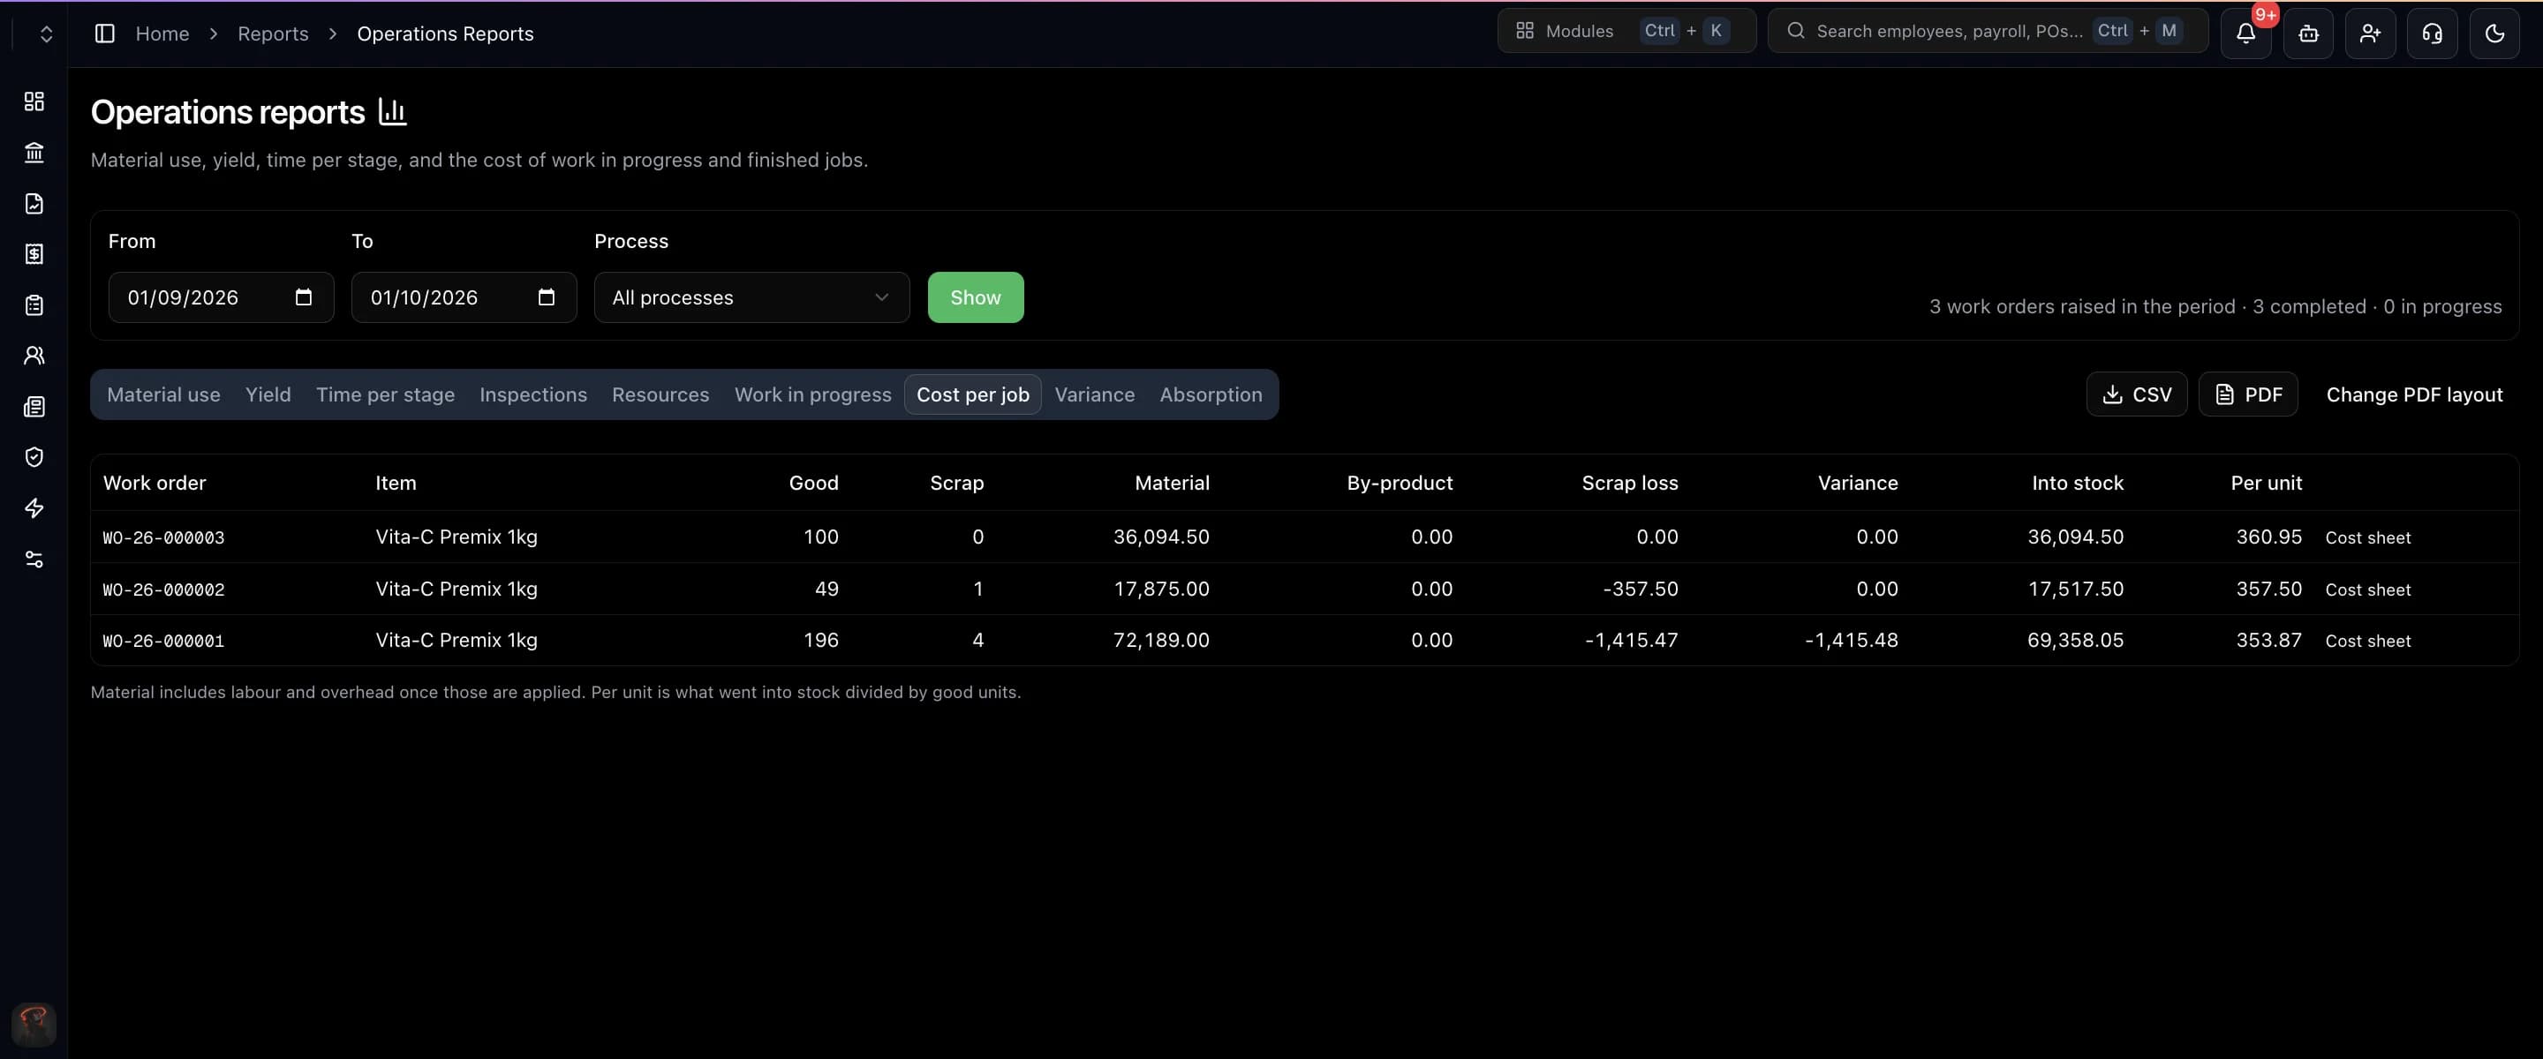Switch to the Time per stage tab

[x=385, y=394]
